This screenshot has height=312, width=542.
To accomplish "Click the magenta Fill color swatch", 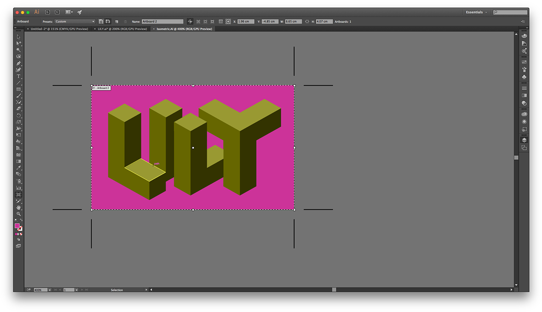I will coord(17,226).
